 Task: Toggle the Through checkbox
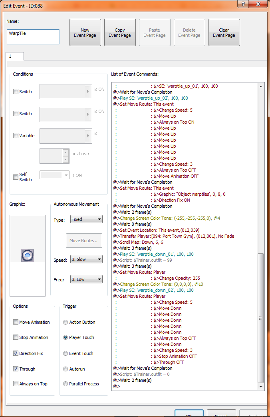(16, 369)
